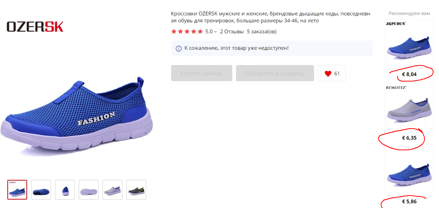Viewport: 439px width, 208px height.
Task: Click the five-star rating icons
Action: (187, 31)
